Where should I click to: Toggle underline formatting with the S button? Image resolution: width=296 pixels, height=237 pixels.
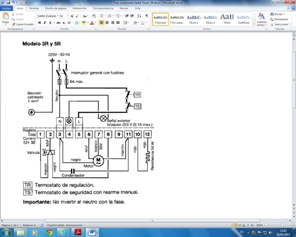(x=50, y=23)
